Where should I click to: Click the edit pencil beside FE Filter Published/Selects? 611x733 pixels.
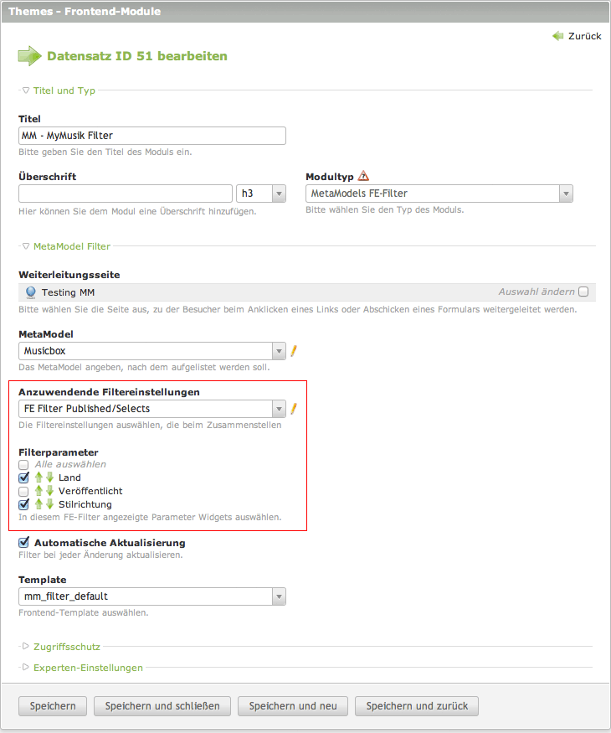click(x=294, y=410)
